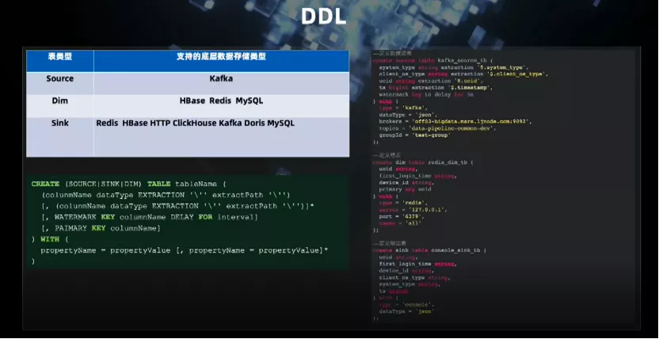Click "redis_dim_tb" in the dim table code
This screenshot has width=659, height=339.
click(448, 162)
